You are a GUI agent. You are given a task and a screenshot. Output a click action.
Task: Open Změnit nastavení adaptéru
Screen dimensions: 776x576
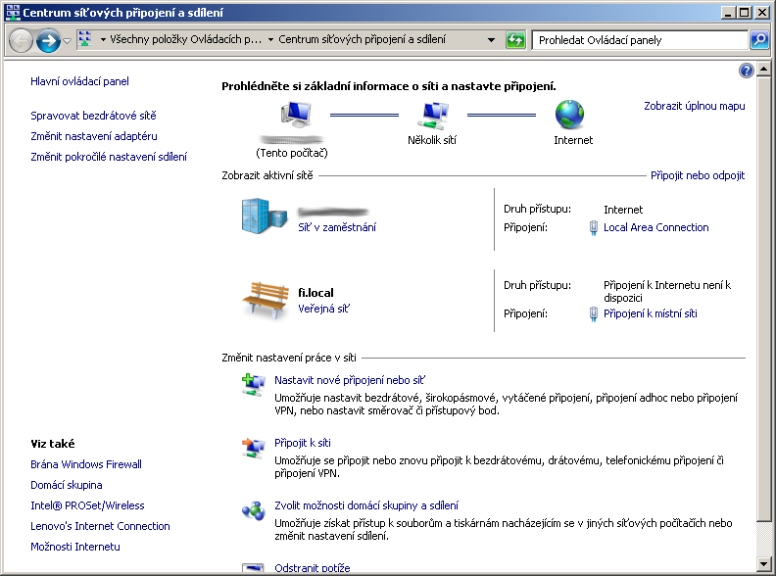94,136
